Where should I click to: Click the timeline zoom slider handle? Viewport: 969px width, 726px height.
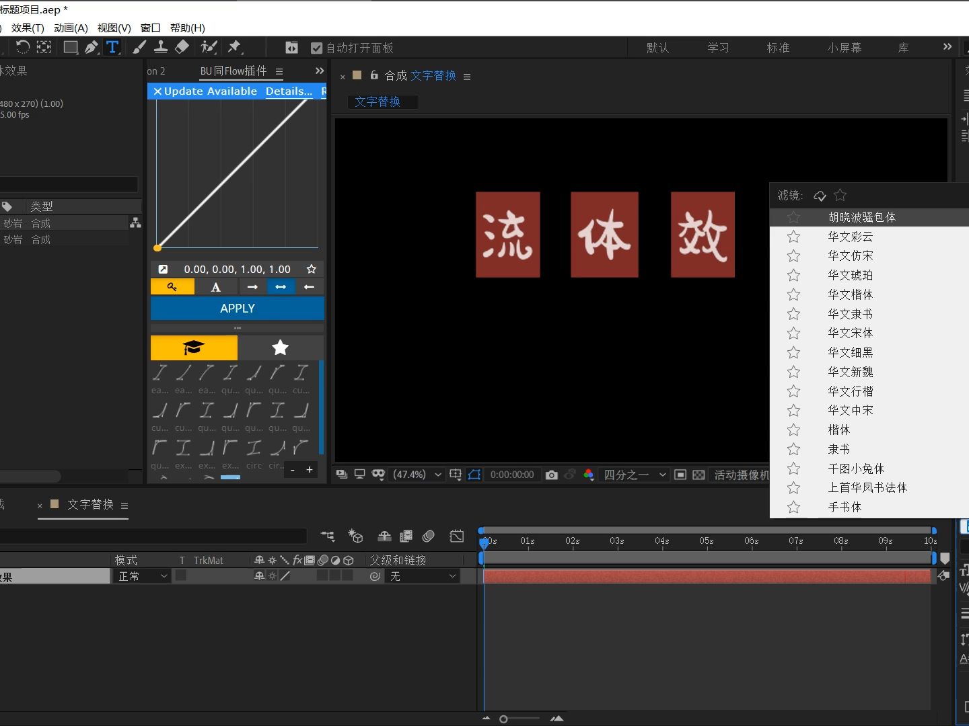[x=503, y=719]
